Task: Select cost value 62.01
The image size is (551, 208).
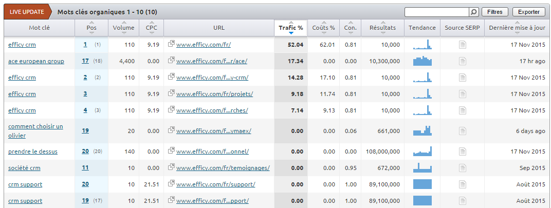Action: (327, 45)
